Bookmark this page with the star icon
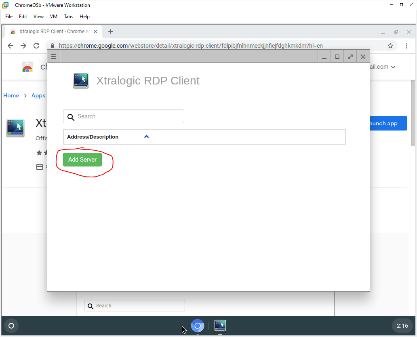 [x=390, y=46]
